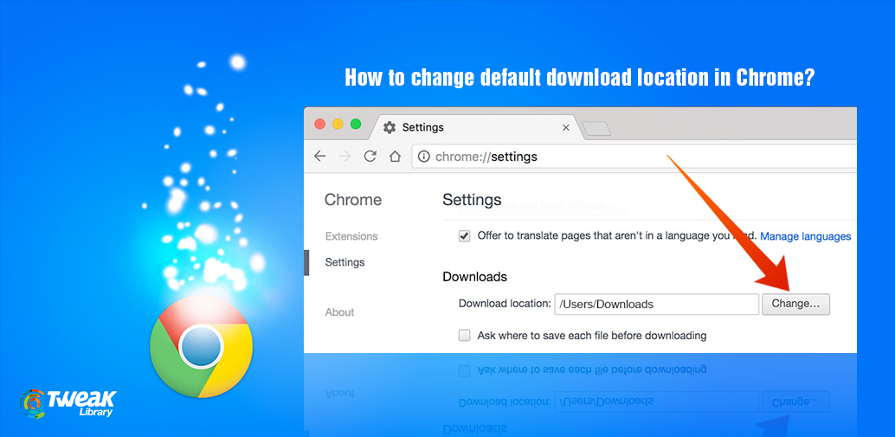This screenshot has height=437, width=895.
Task: Open the Manage languages link
Action: click(805, 236)
